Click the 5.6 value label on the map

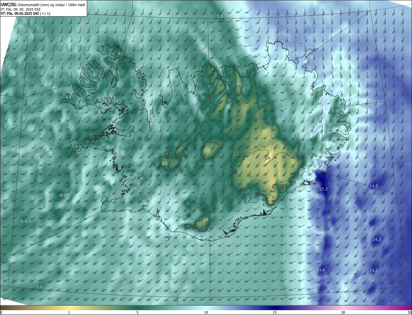coord(220,16)
